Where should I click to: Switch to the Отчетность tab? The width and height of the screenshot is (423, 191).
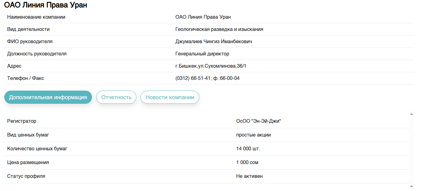pos(116,97)
